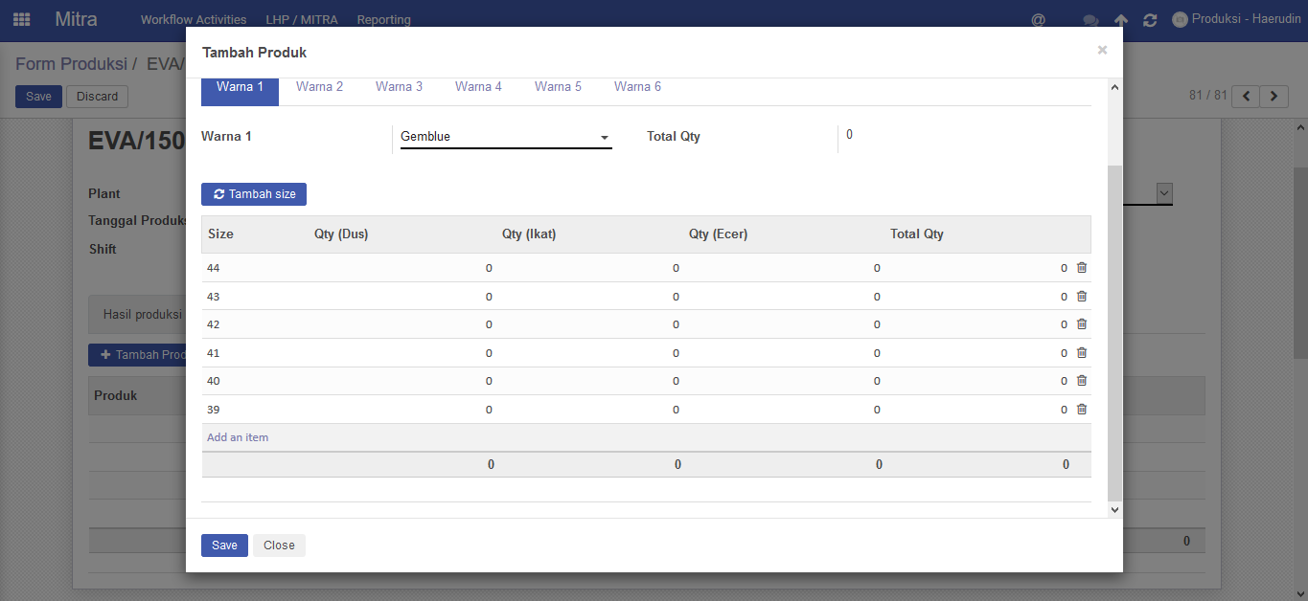Save the Tambah Produk dialog
This screenshot has width=1308, height=601.
click(224, 545)
